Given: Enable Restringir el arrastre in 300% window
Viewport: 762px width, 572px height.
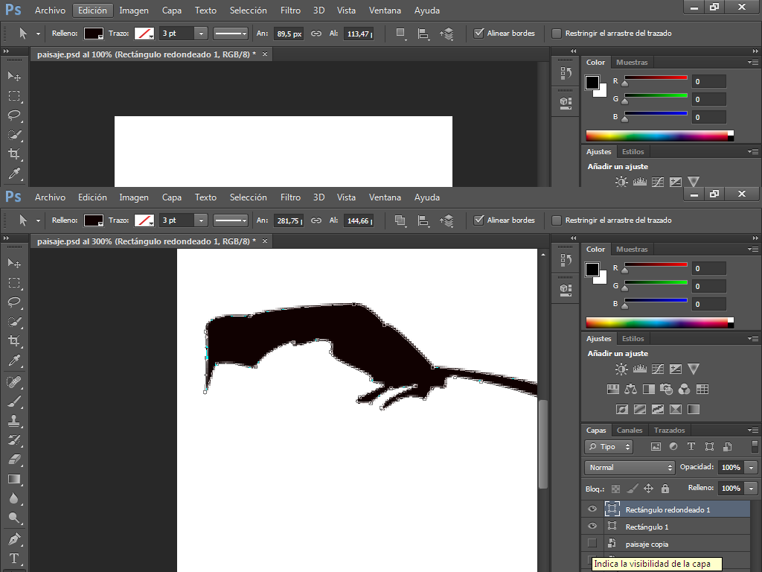Looking at the screenshot, I should click(557, 220).
